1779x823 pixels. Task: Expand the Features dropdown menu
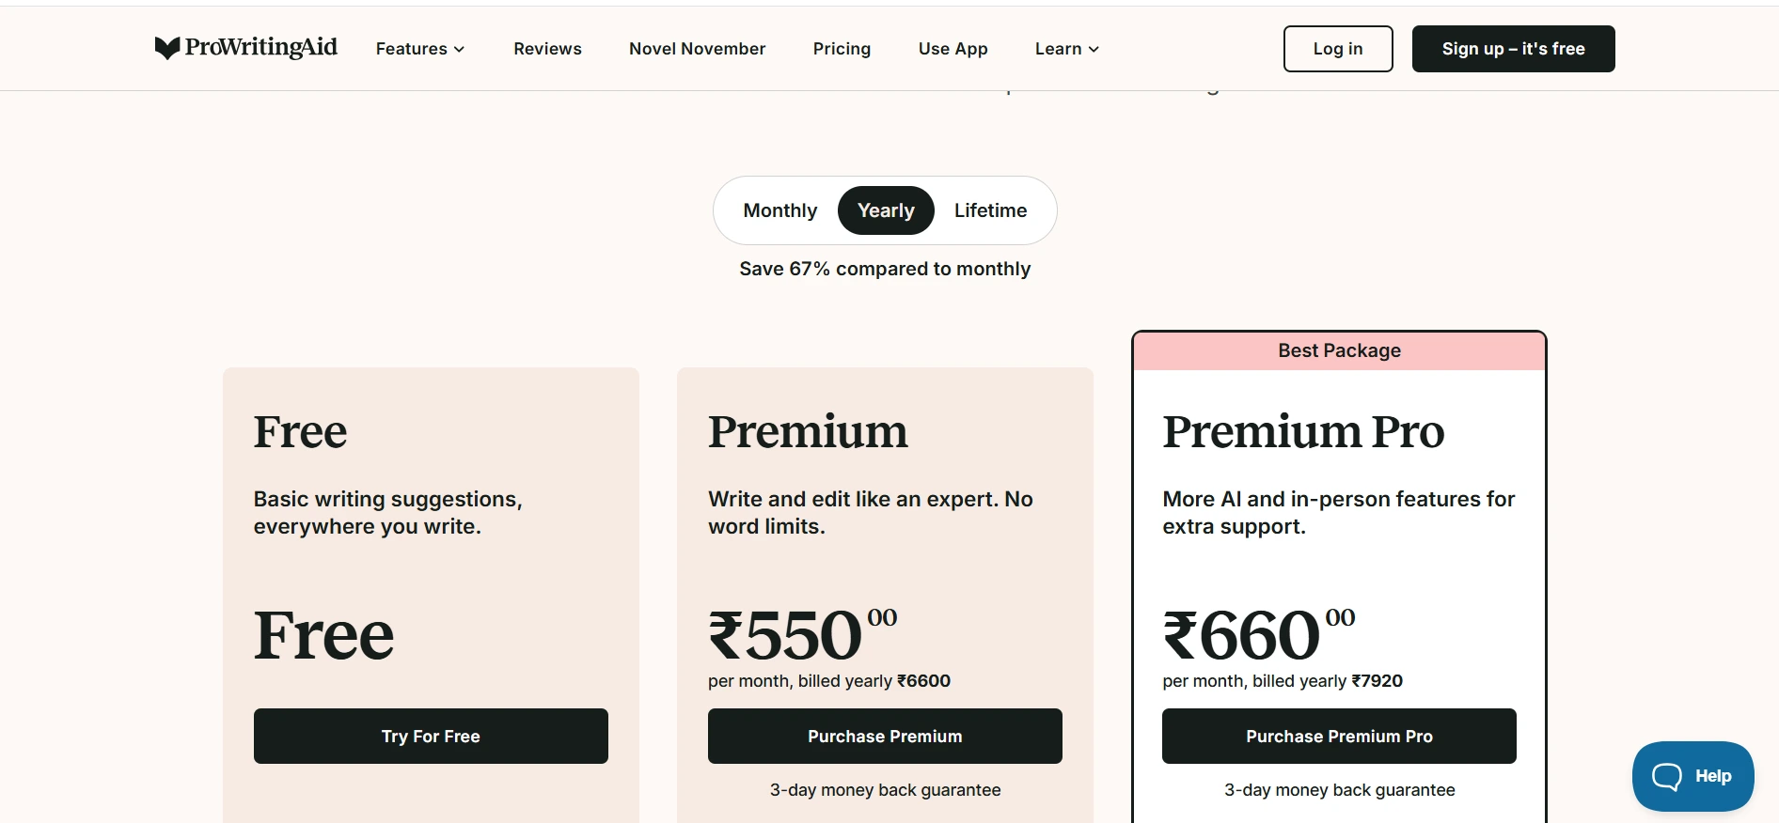(420, 49)
